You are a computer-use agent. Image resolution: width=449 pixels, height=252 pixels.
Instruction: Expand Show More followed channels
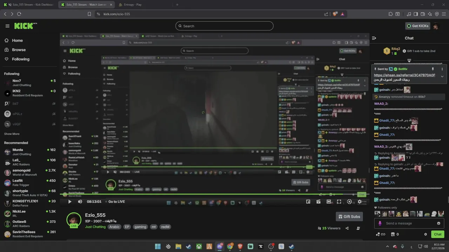(x=12, y=134)
